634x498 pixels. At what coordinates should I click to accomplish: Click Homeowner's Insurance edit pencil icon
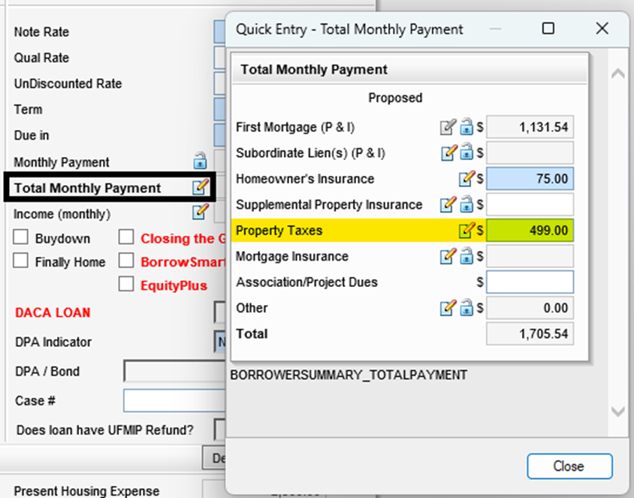tap(466, 179)
